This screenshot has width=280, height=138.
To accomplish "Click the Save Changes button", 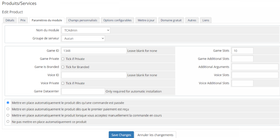I will (121, 135).
